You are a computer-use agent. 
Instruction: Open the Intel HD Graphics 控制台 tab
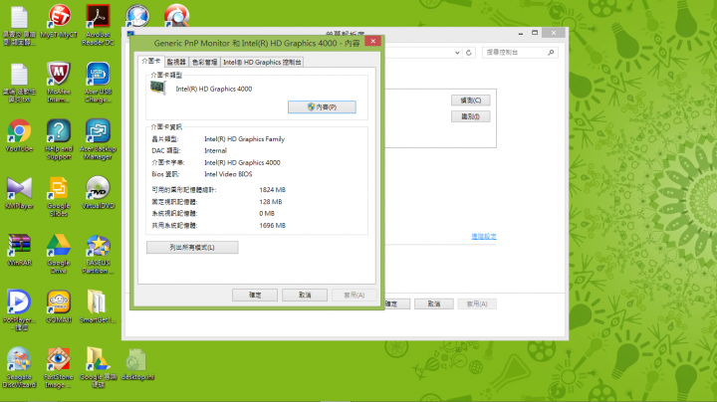pos(262,62)
